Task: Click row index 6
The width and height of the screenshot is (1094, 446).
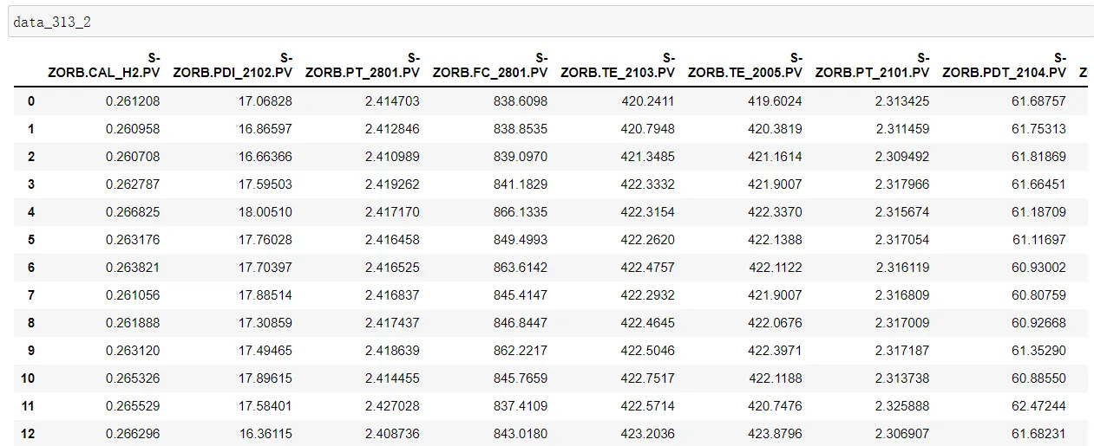Action: [x=31, y=268]
